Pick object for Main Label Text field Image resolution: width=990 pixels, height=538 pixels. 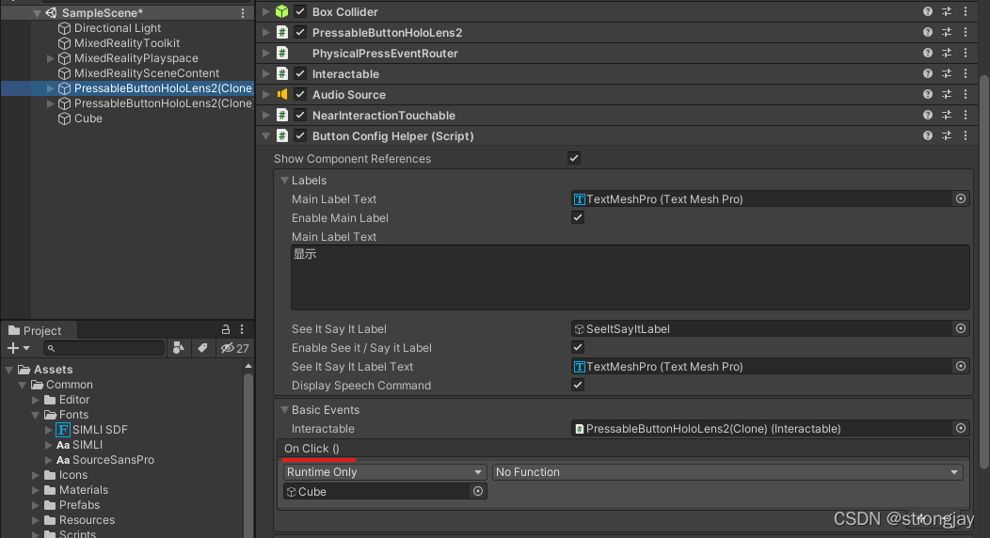[x=960, y=198]
